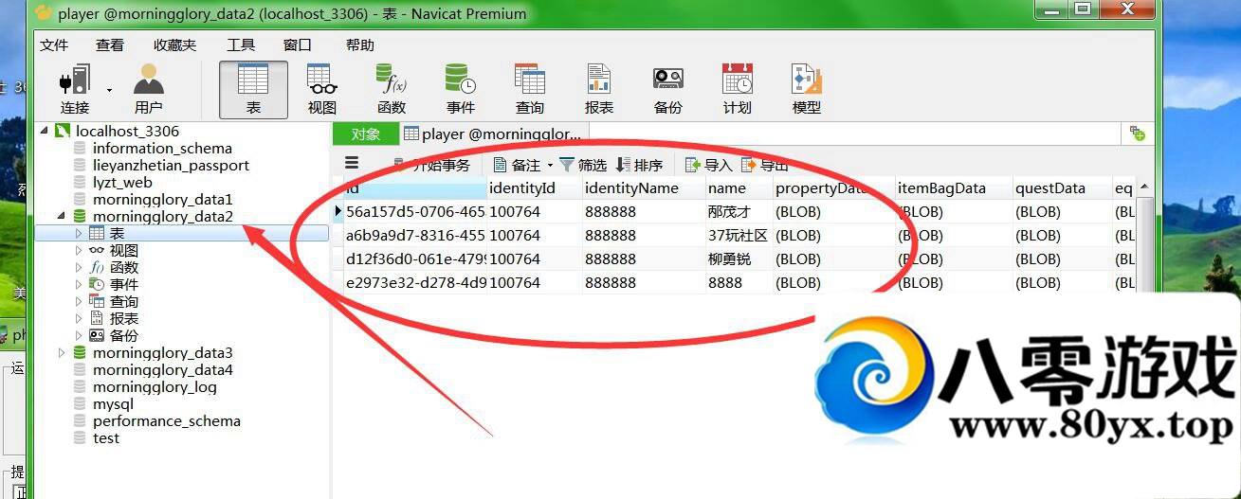Expand the 视图 node under morningglory_data2
This screenshot has width=1241, height=499.
pos(79,251)
